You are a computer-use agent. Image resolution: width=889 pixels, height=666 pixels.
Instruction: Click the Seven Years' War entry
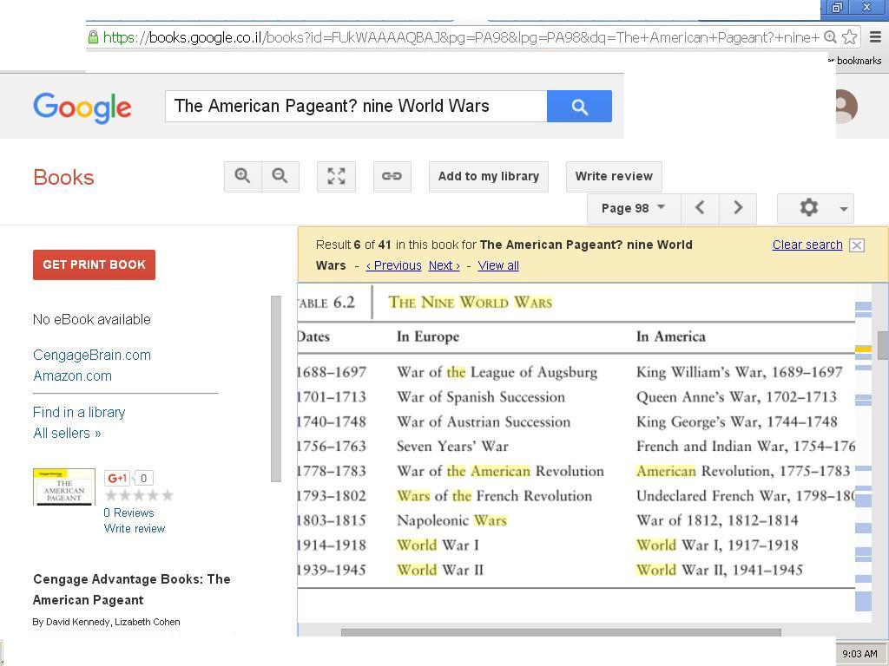(x=452, y=447)
